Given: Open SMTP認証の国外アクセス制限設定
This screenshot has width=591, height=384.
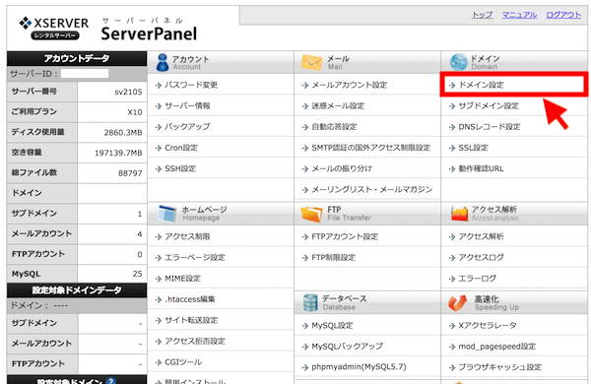Looking at the screenshot, I should pyautogui.click(x=371, y=148).
